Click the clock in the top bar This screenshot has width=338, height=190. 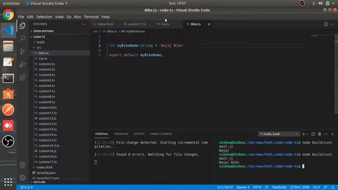[x=177, y=3]
